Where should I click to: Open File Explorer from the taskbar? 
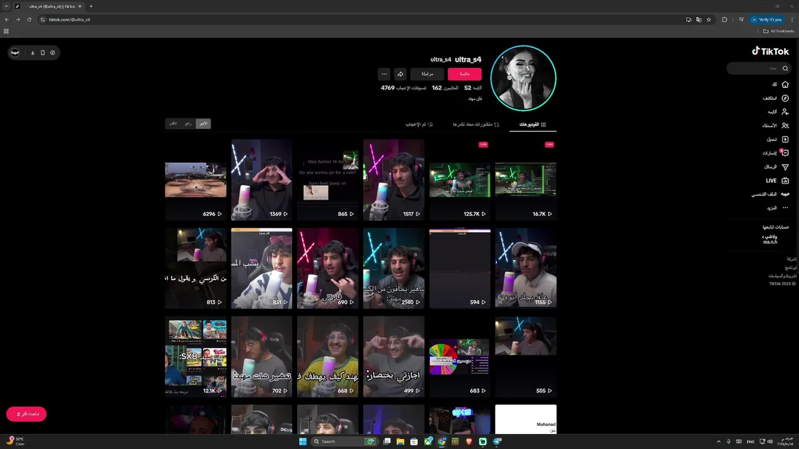tap(400, 442)
